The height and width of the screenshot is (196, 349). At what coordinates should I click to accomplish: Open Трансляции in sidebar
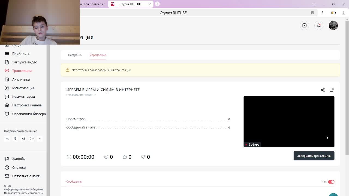point(22,71)
